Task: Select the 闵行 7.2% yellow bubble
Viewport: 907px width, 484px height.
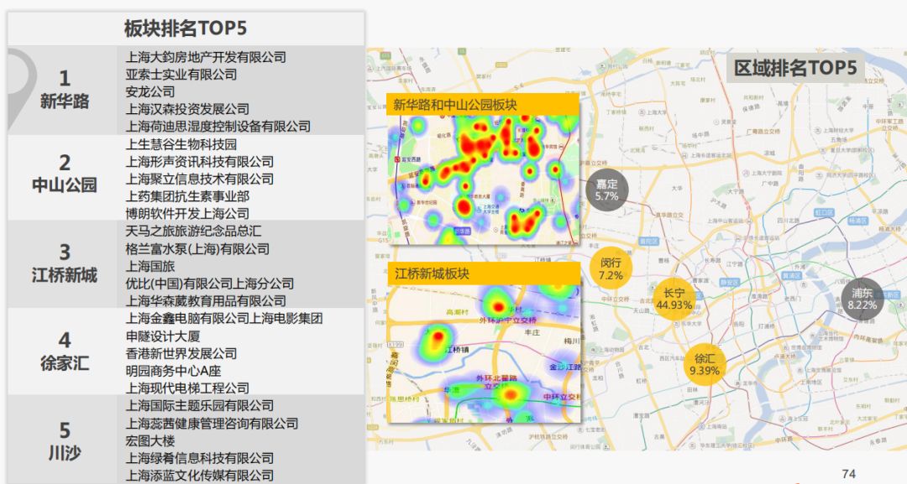Action: (x=611, y=269)
